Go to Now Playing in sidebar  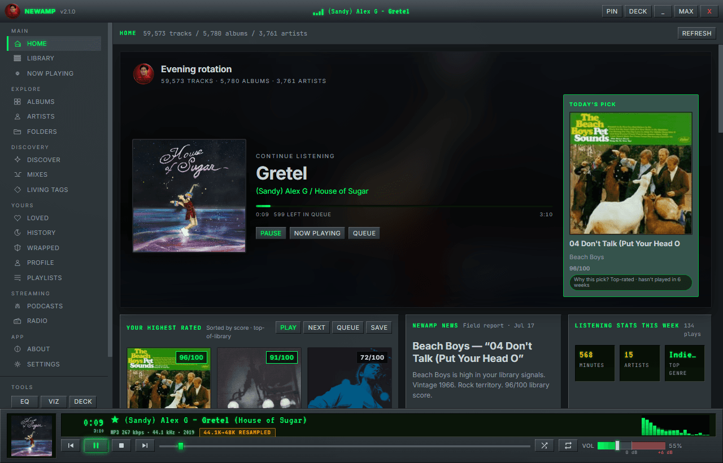click(54, 73)
